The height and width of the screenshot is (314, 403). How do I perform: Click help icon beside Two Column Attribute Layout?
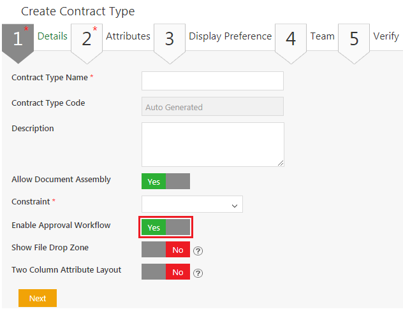198,273
